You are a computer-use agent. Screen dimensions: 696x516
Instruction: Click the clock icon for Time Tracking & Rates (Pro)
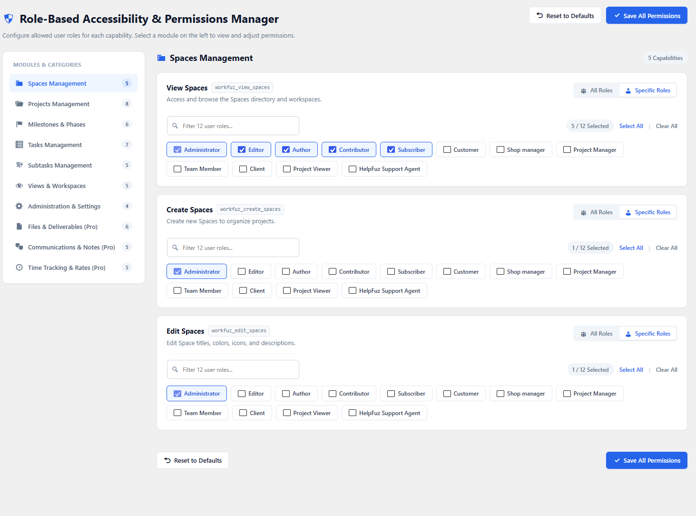coord(19,268)
